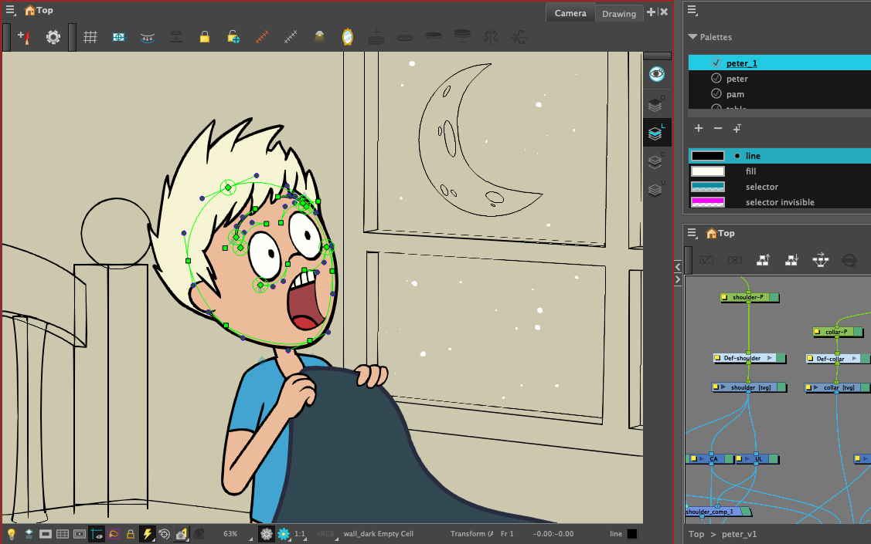The width and height of the screenshot is (871, 544).
Task: Collapse the Palettes section header
Action: pyautogui.click(x=692, y=36)
